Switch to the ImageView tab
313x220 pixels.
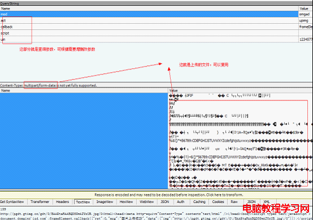pyautogui.click(x=105, y=202)
